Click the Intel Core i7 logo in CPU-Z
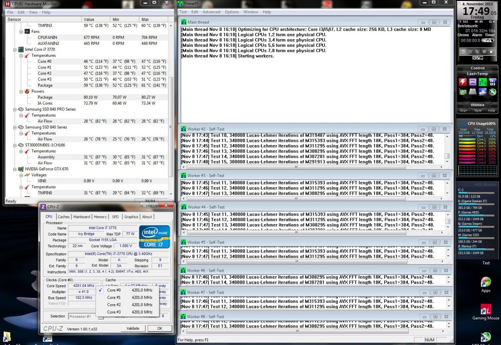 [154, 237]
